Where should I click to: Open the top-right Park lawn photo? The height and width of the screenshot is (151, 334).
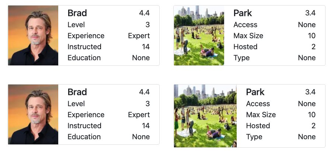coord(199,35)
